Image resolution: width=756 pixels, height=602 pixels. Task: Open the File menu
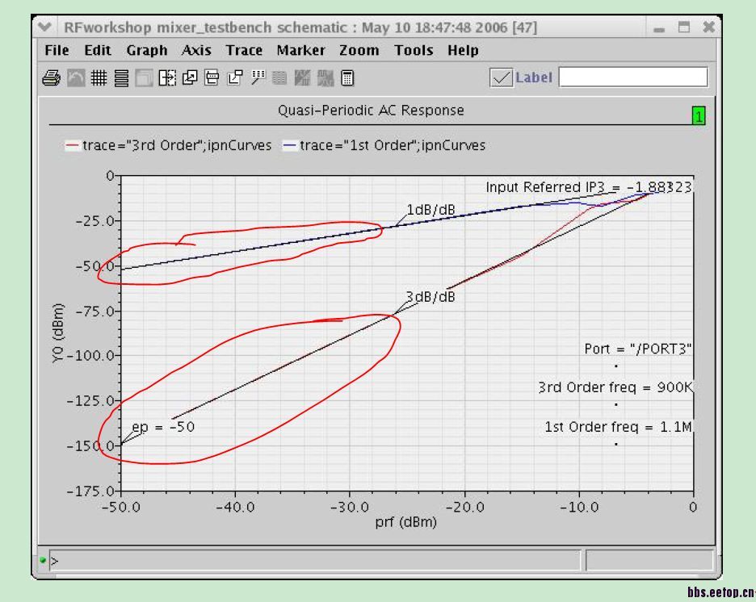pyautogui.click(x=57, y=50)
